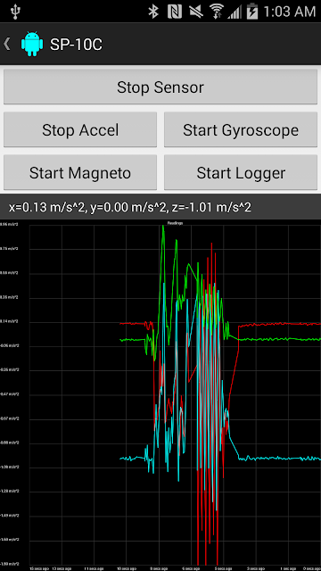Tap the Android robot app icon
This screenshot has width=321, height=571.
32,44
